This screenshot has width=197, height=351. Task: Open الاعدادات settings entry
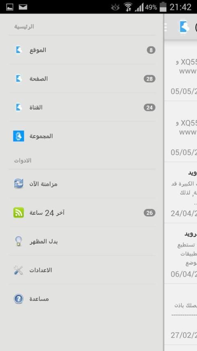pos(82,270)
